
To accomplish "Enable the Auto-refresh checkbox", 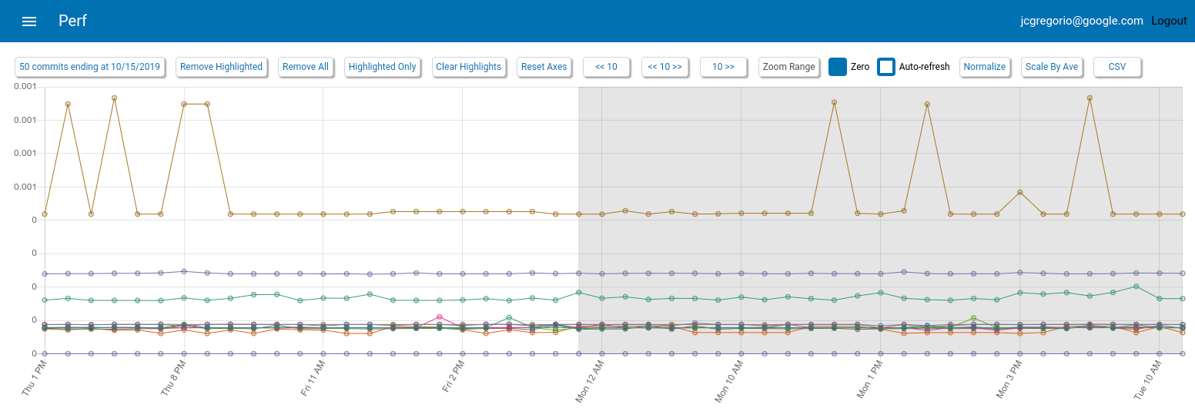I will tap(886, 67).
